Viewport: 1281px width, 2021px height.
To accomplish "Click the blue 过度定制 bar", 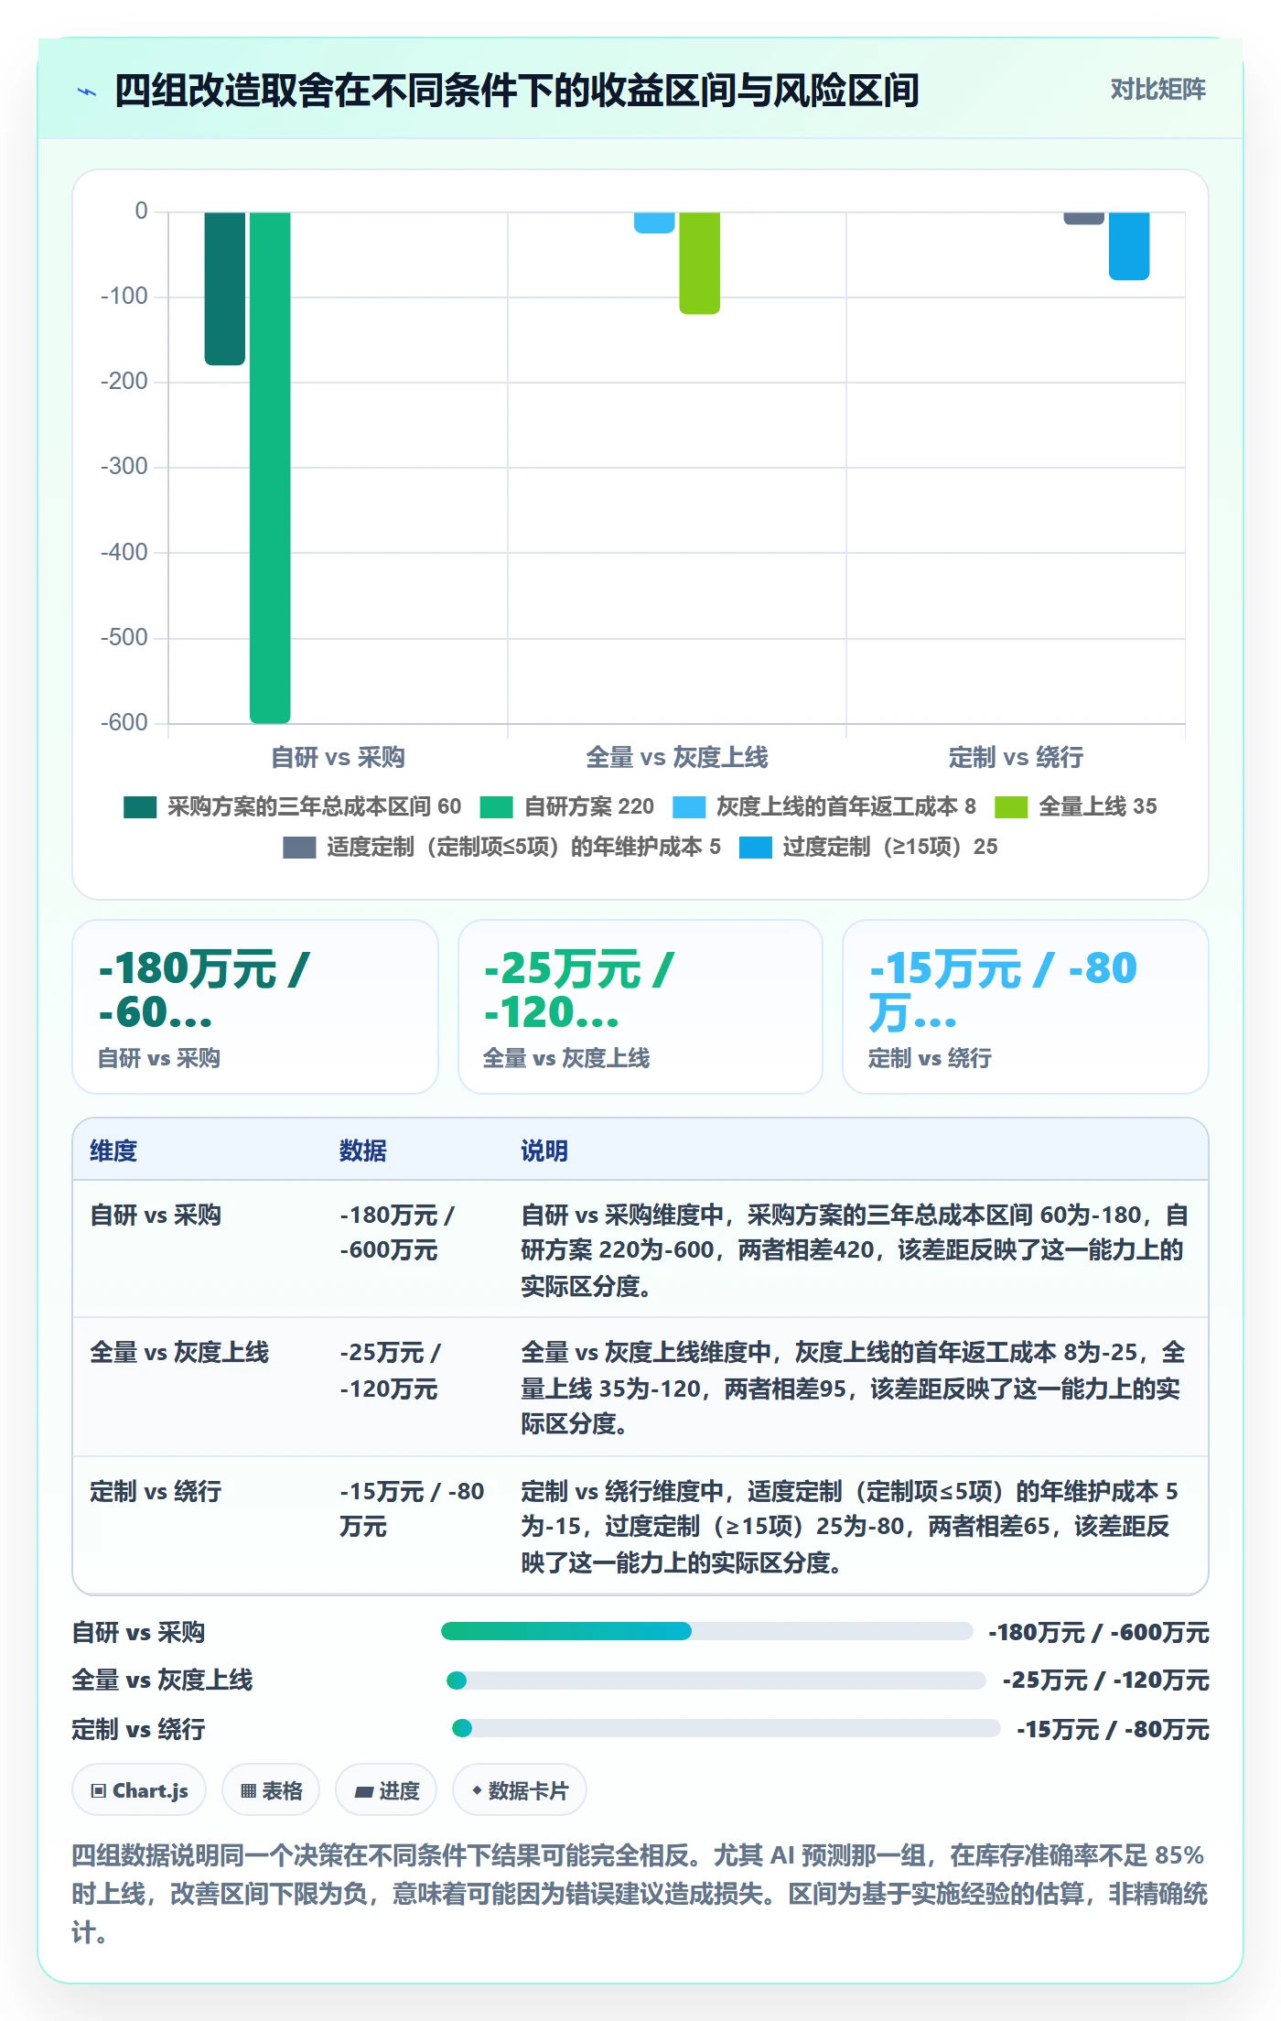I will [1129, 245].
